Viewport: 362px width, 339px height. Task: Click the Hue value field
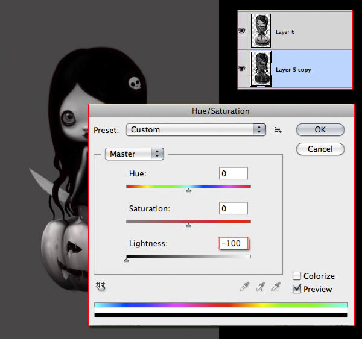[233, 173]
